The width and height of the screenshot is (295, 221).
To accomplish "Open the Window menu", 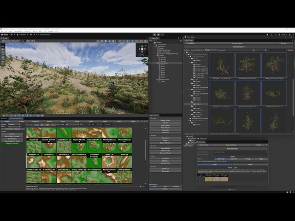I will point(51,31).
